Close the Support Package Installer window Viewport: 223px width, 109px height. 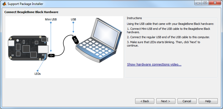[215, 3]
